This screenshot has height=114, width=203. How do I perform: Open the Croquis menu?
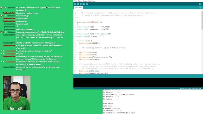click(85, 1)
